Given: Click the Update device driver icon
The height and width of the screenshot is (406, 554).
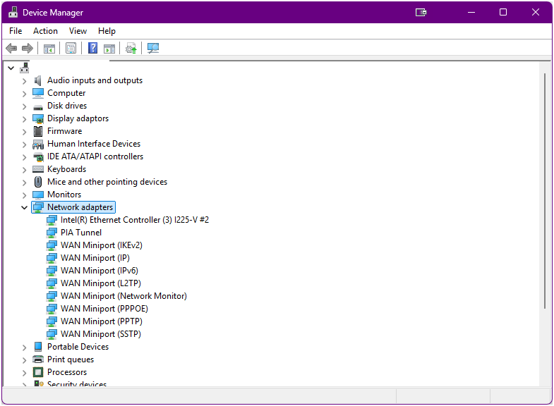Looking at the screenshot, I should pyautogui.click(x=131, y=49).
